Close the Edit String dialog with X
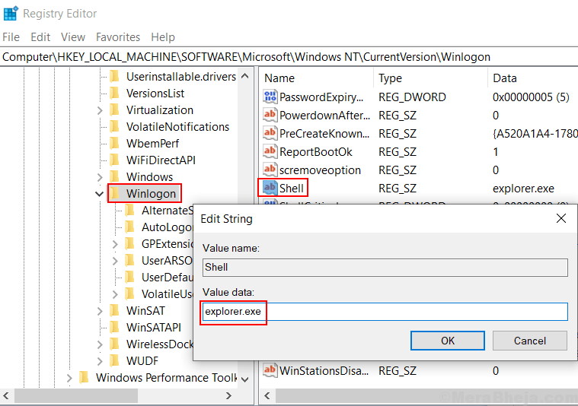This screenshot has height=406, width=578. click(561, 218)
